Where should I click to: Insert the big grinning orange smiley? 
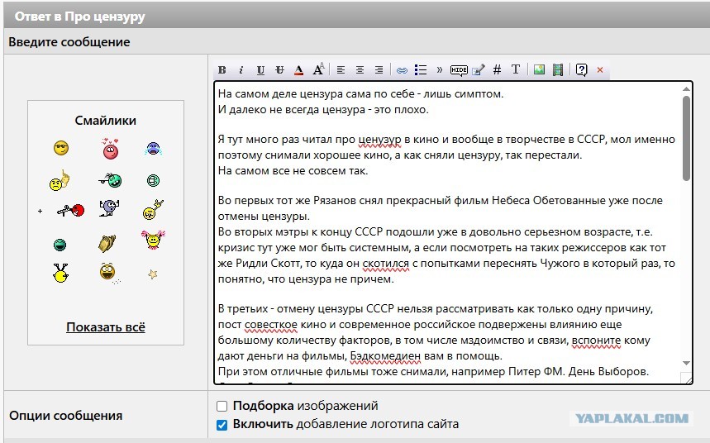pyautogui.click(x=108, y=273)
